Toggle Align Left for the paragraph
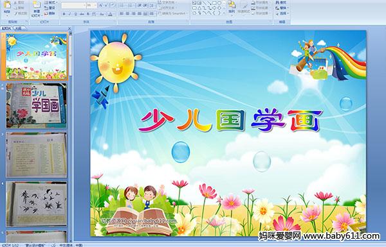 (122, 13)
